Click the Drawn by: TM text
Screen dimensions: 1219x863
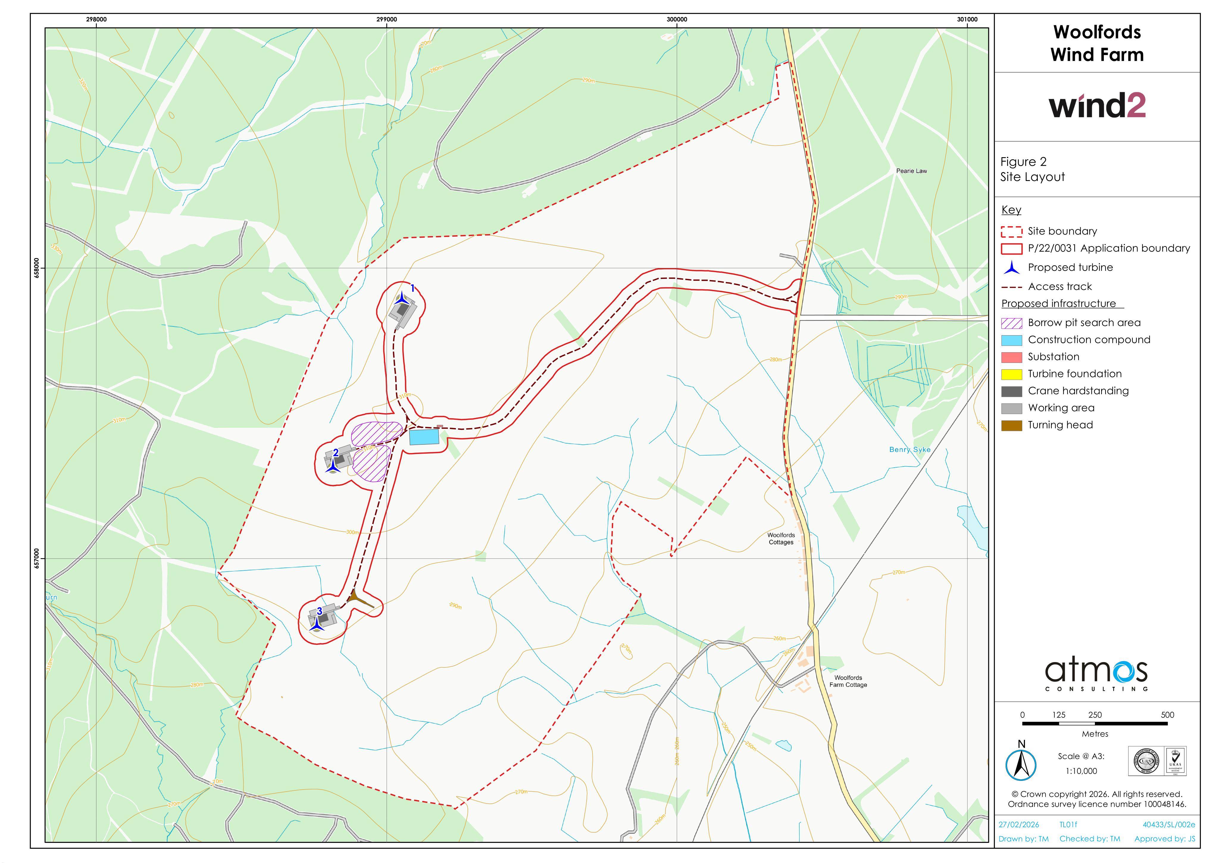(1023, 839)
